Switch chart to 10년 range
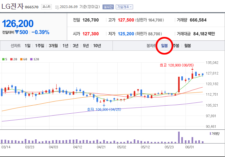Screen dimensions: 225x157 (x=97, y=46)
